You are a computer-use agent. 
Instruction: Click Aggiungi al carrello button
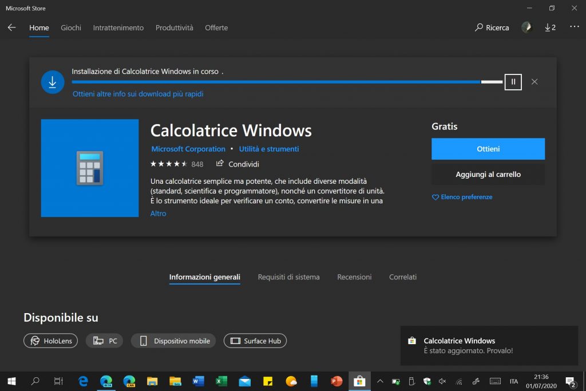pos(488,175)
